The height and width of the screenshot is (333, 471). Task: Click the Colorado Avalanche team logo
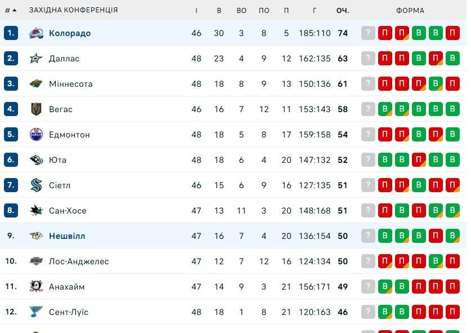(x=36, y=33)
